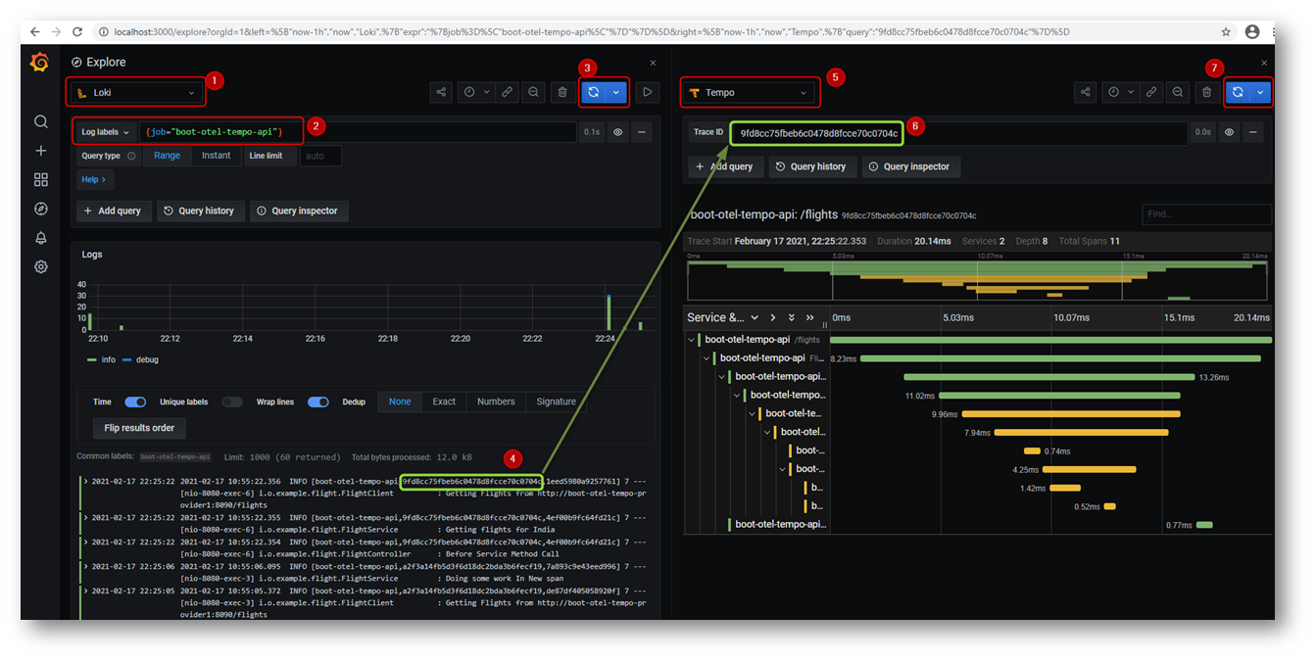
Task: Click the Flip results order button
Action: (x=139, y=428)
